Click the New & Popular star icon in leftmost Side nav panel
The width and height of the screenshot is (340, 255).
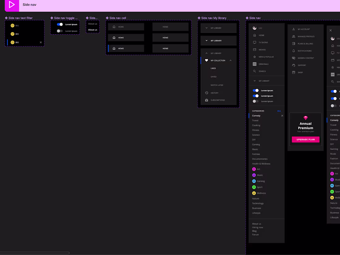point(255,57)
